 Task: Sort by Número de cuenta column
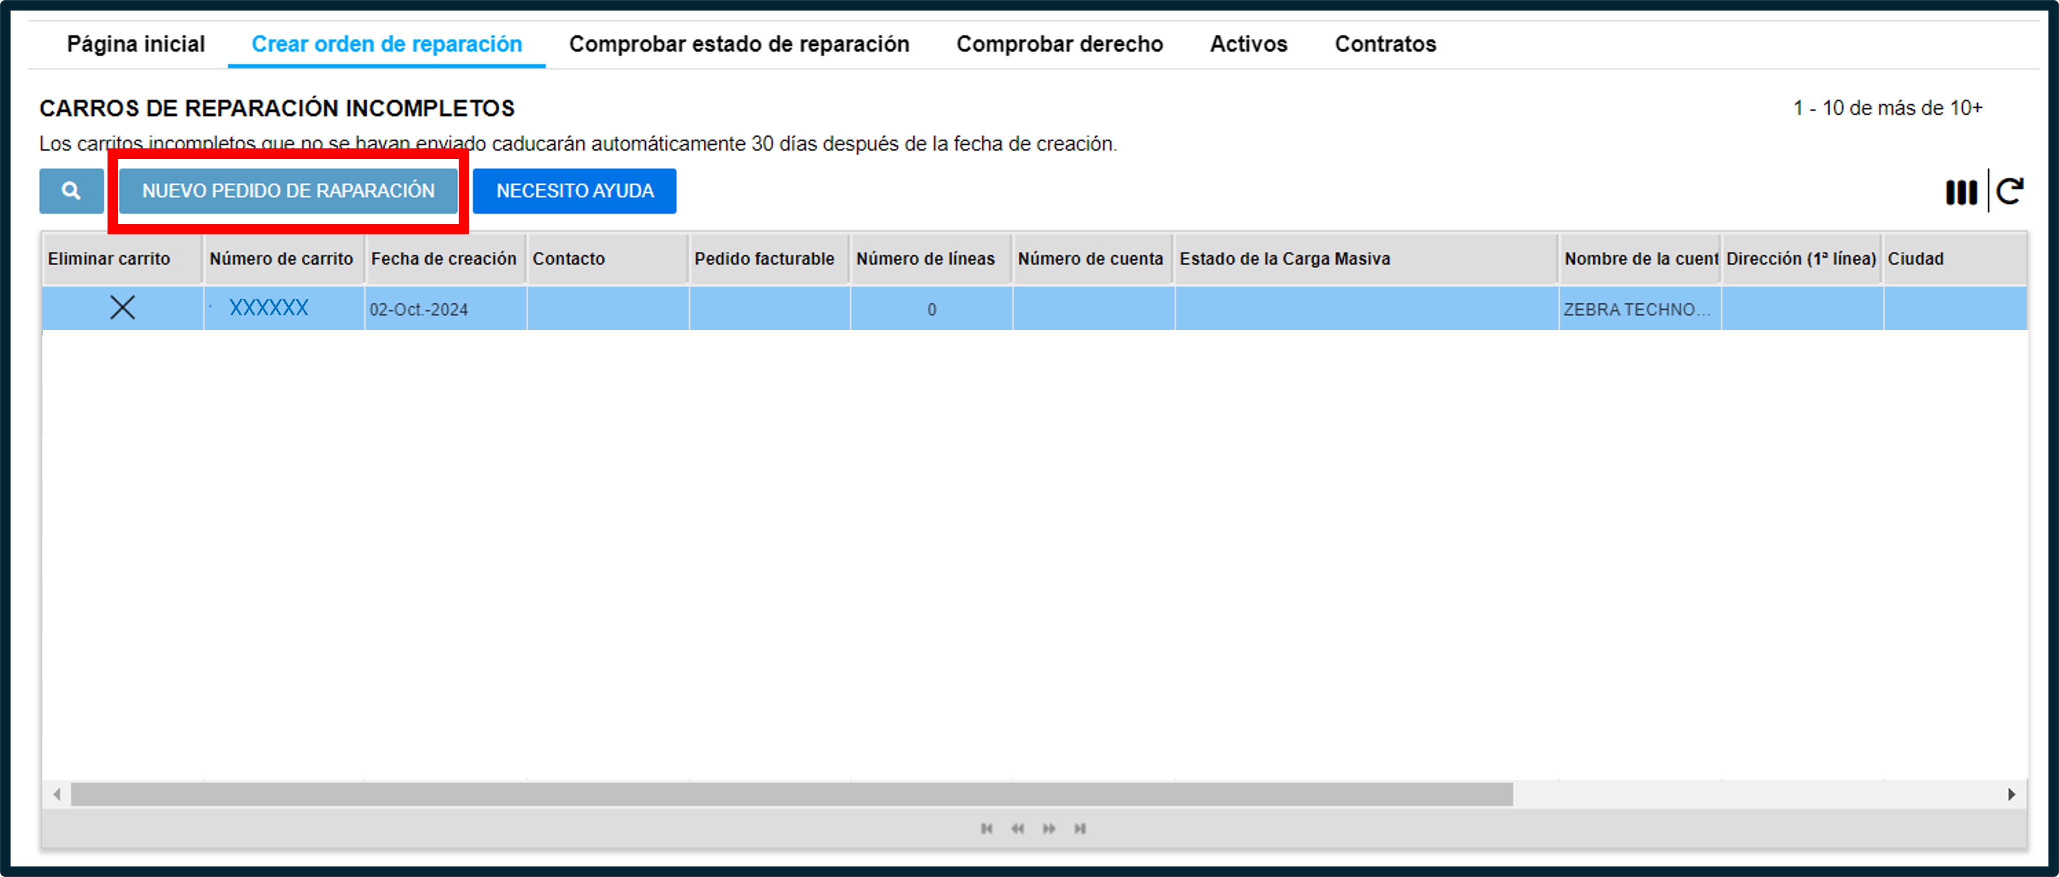pos(1093,259)
